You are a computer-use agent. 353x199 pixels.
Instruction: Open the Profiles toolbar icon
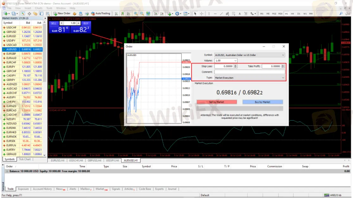pos(14,14)
